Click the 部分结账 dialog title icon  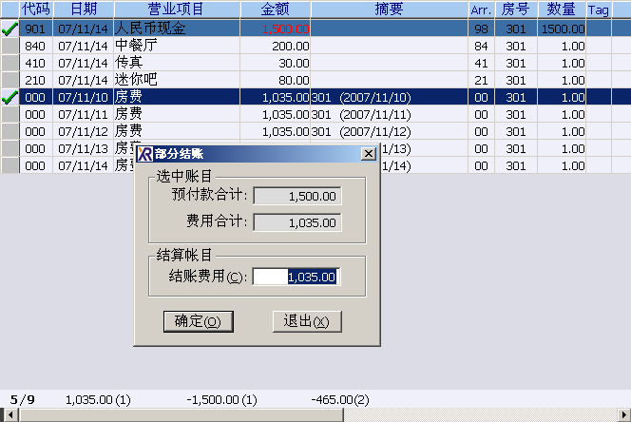pyautogui.click(x=144, y=154)
